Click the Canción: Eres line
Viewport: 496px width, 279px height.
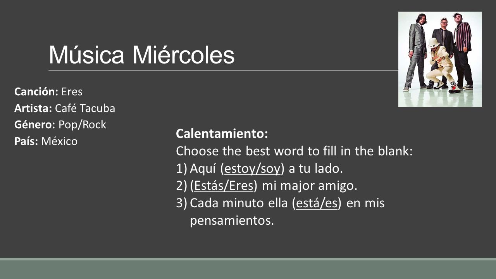tap(48, 92)
